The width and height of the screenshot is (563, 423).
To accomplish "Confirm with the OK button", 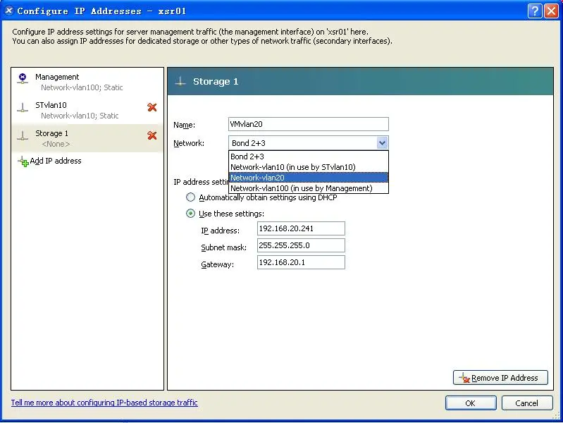I will 471,403.
